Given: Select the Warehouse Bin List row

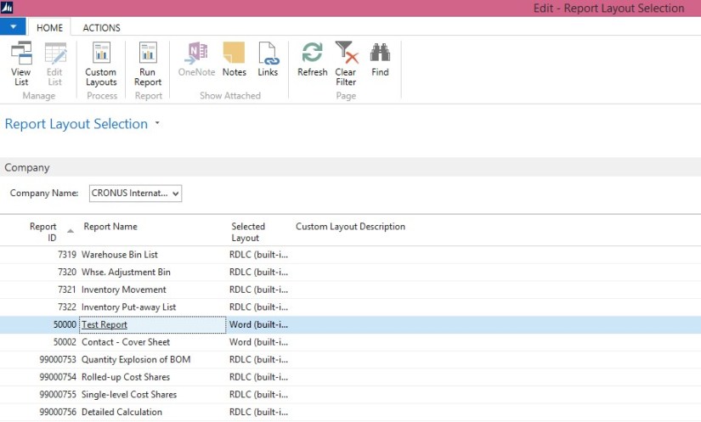Looking at the screenshot, I should click(x=119, y=255).
